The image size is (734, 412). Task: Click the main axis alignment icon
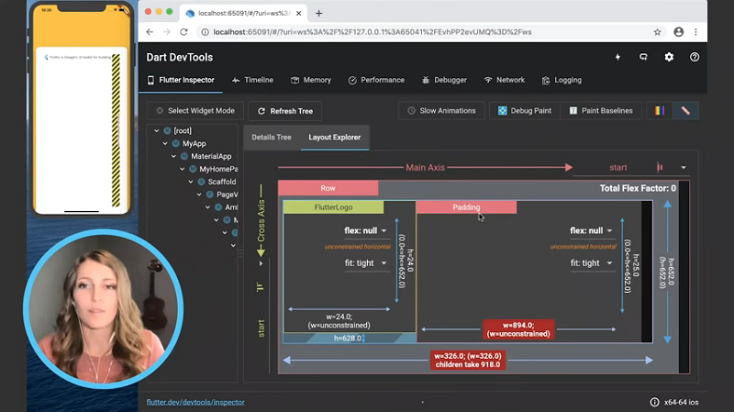coord(660,167)
